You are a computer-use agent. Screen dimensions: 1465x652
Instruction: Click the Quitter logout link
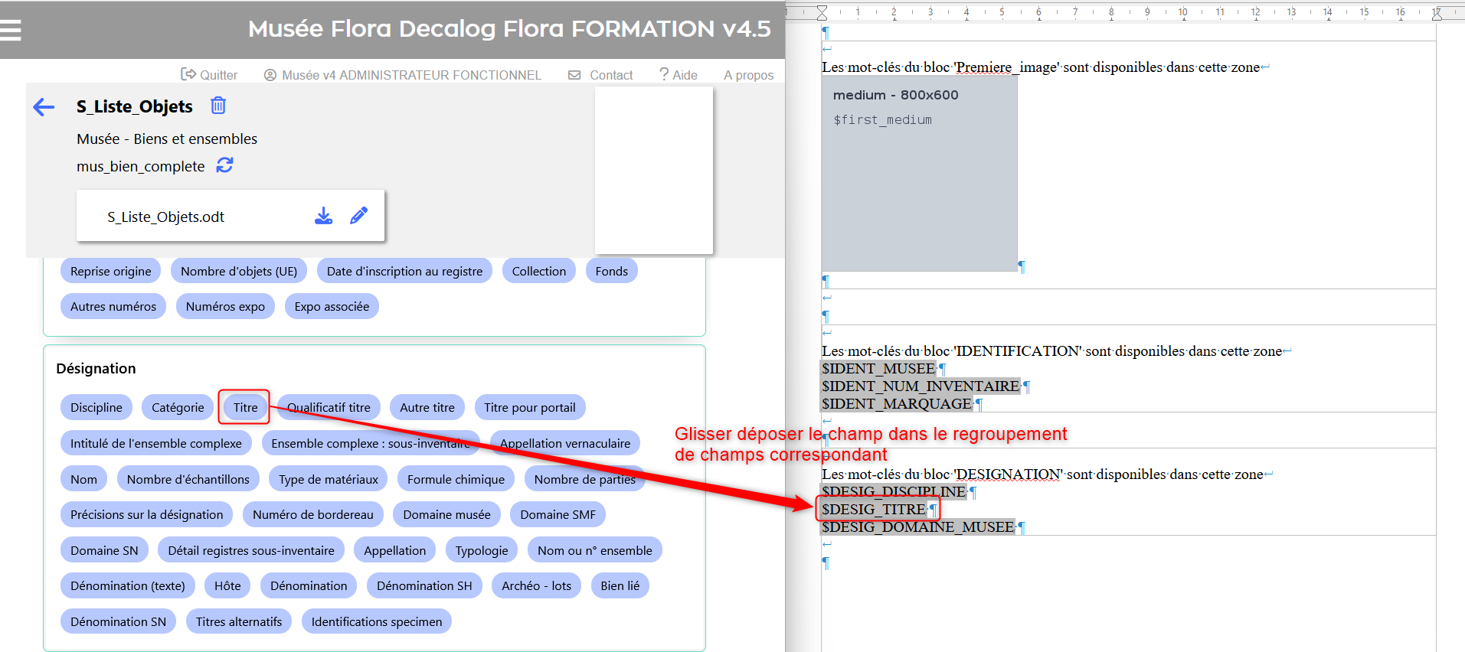pos(209,75)
